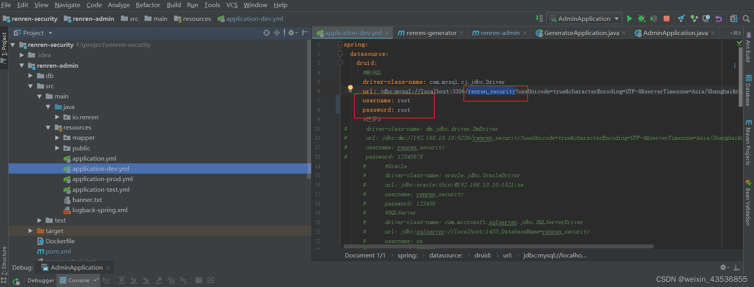Collapse all in Project panel icon
This screenshot has width=754, height=287.
pos(277,33)
